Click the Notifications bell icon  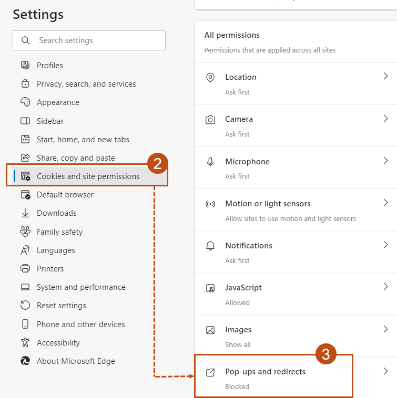click(x=210, y=246)
